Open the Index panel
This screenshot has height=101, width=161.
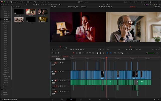point(30,2)
